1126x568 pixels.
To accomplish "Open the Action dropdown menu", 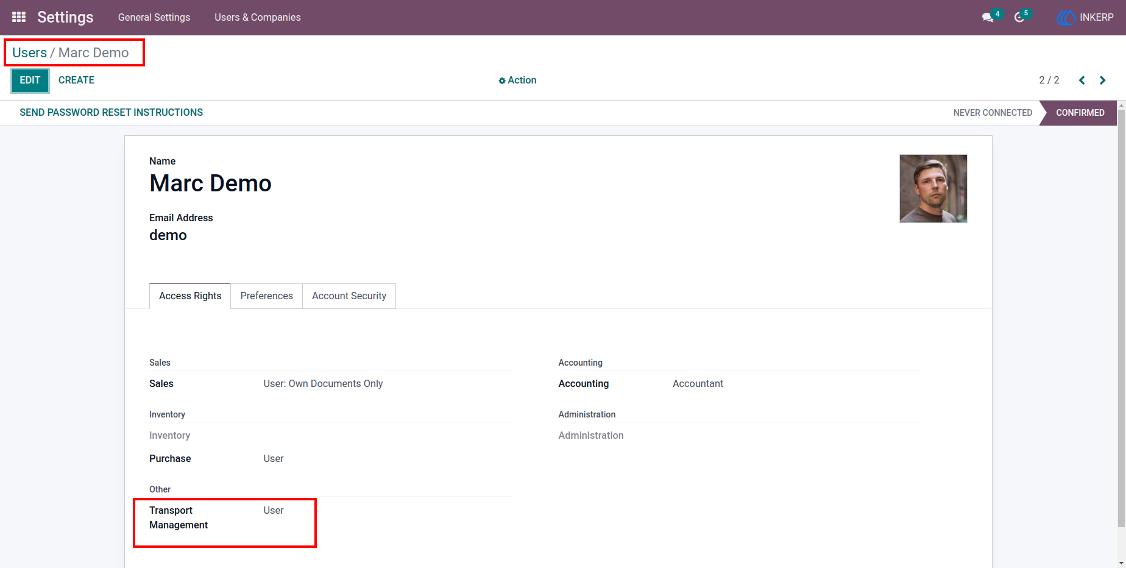I will (x=517, y=80).
